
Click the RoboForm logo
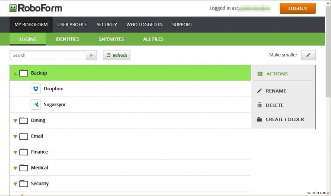pos(36,8)
